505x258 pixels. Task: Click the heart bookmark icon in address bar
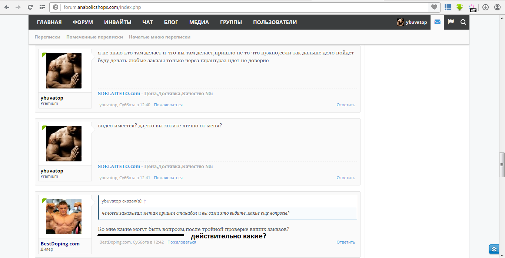433,7
